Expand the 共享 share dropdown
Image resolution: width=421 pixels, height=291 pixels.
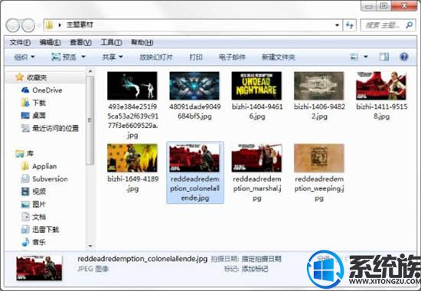click(x=113, y=57)
